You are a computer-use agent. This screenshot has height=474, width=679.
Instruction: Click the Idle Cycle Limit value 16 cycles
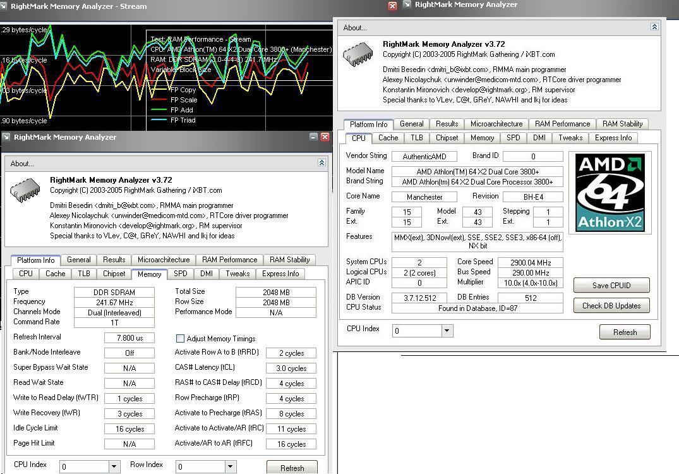coord(129,429)
